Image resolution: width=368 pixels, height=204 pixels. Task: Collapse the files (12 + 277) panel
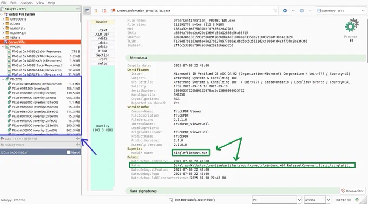78,9
